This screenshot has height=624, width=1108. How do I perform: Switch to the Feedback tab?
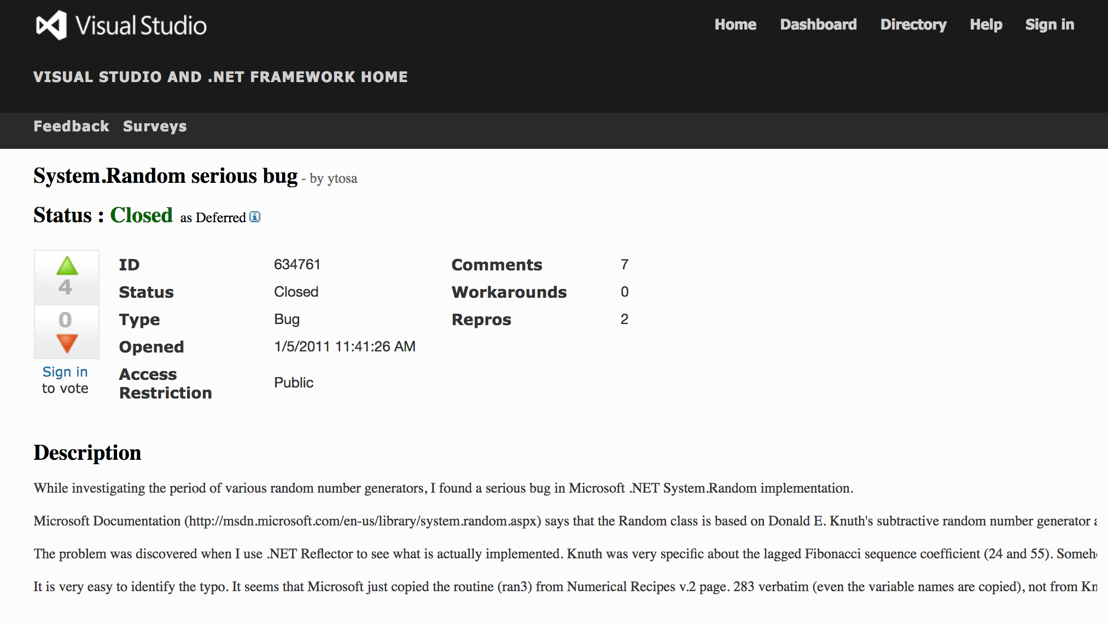pyautogui.click(x=71, y=126)
